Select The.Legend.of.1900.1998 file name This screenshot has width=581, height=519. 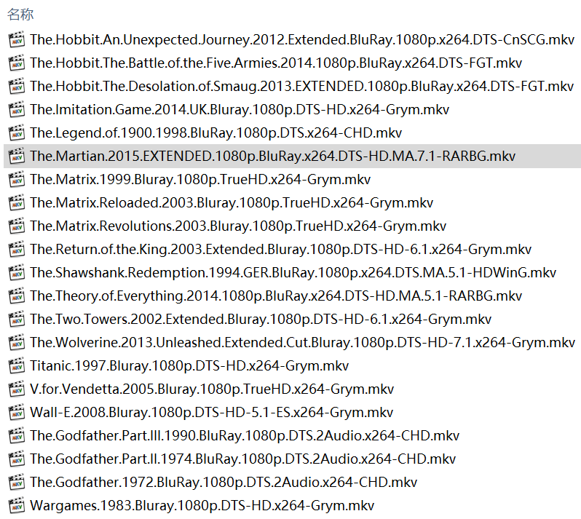pyautogui.click(x=216, y=133)
